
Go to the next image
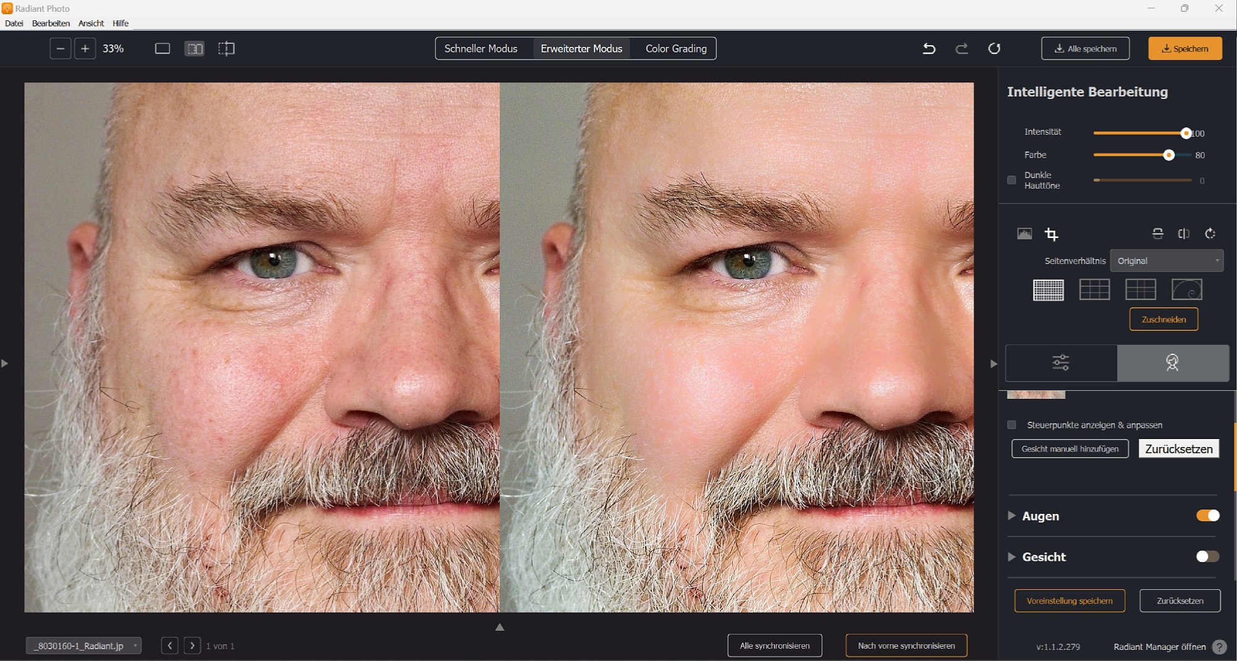click(x=192, y=646)
